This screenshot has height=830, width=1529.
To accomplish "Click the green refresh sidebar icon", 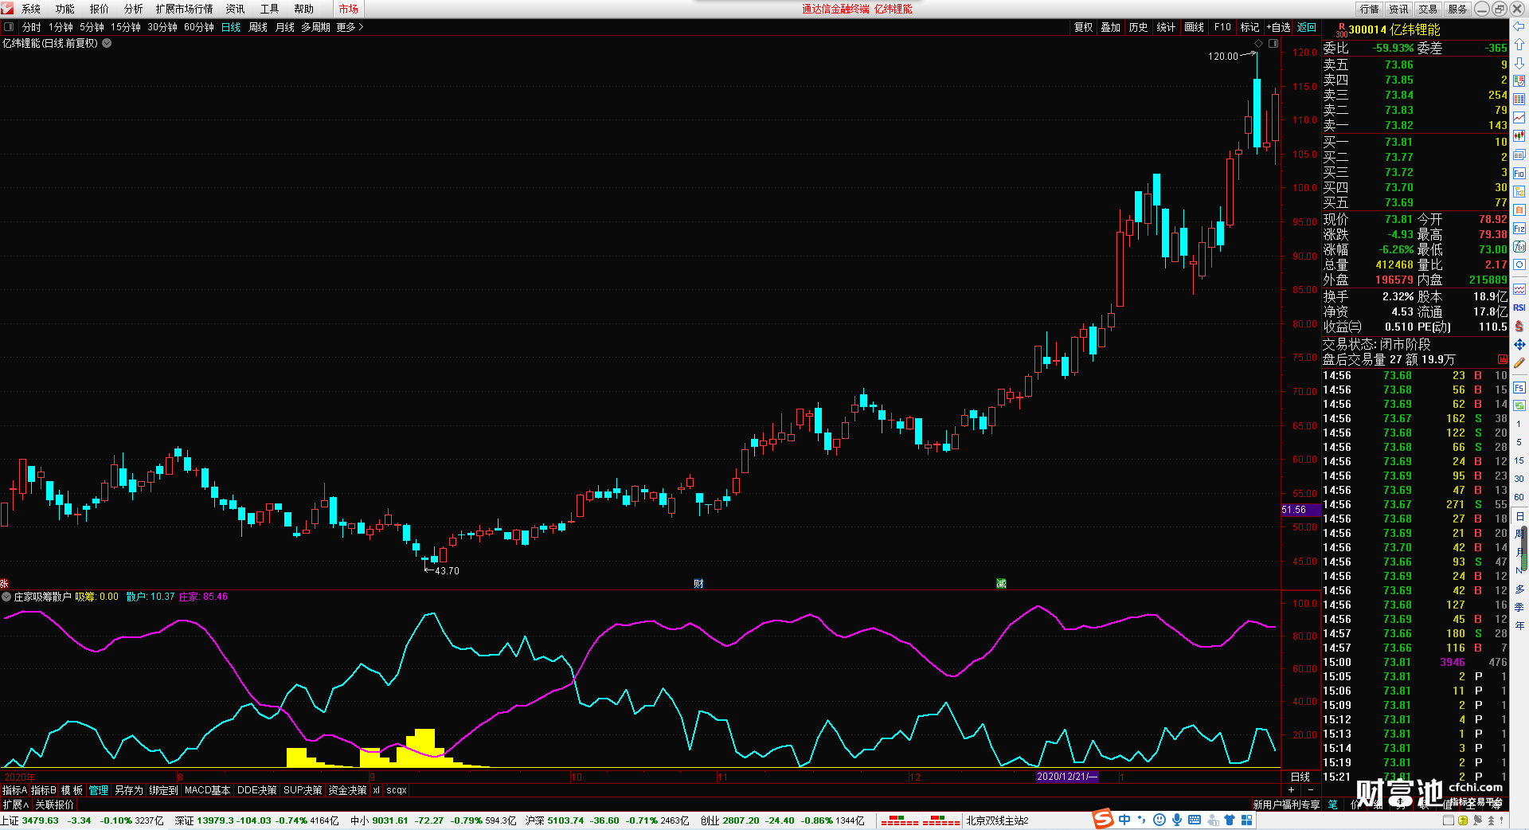I will (1519, 405).
